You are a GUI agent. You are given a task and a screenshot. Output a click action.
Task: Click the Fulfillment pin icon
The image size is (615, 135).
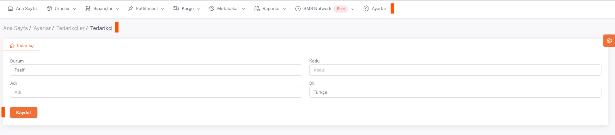pos(131,9)
